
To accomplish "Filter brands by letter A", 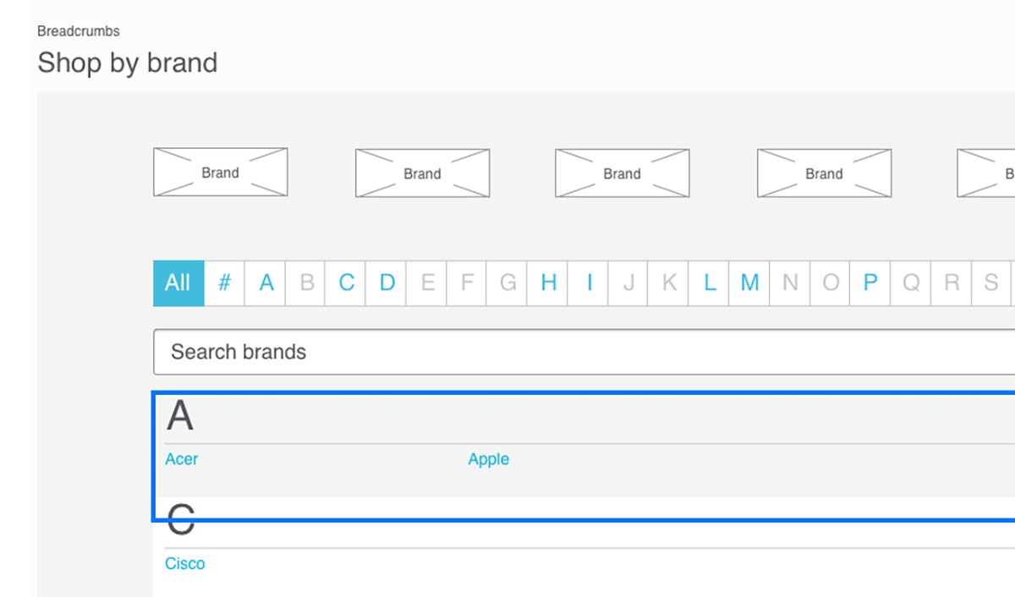I will pyautogui.click(x=266, y=282).
